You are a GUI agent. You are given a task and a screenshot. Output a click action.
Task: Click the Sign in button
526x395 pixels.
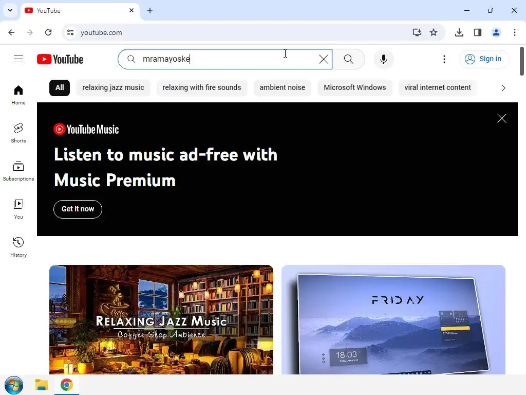pos(484,59)
